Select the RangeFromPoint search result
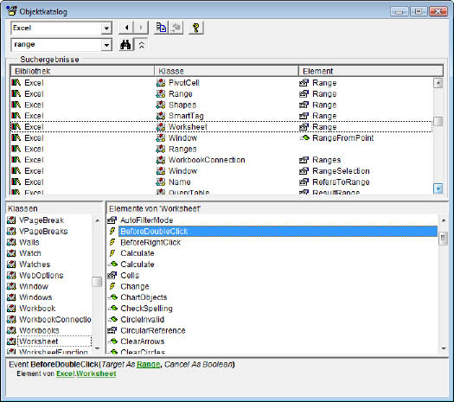This screenshot has width=454, height=402. 342,138
